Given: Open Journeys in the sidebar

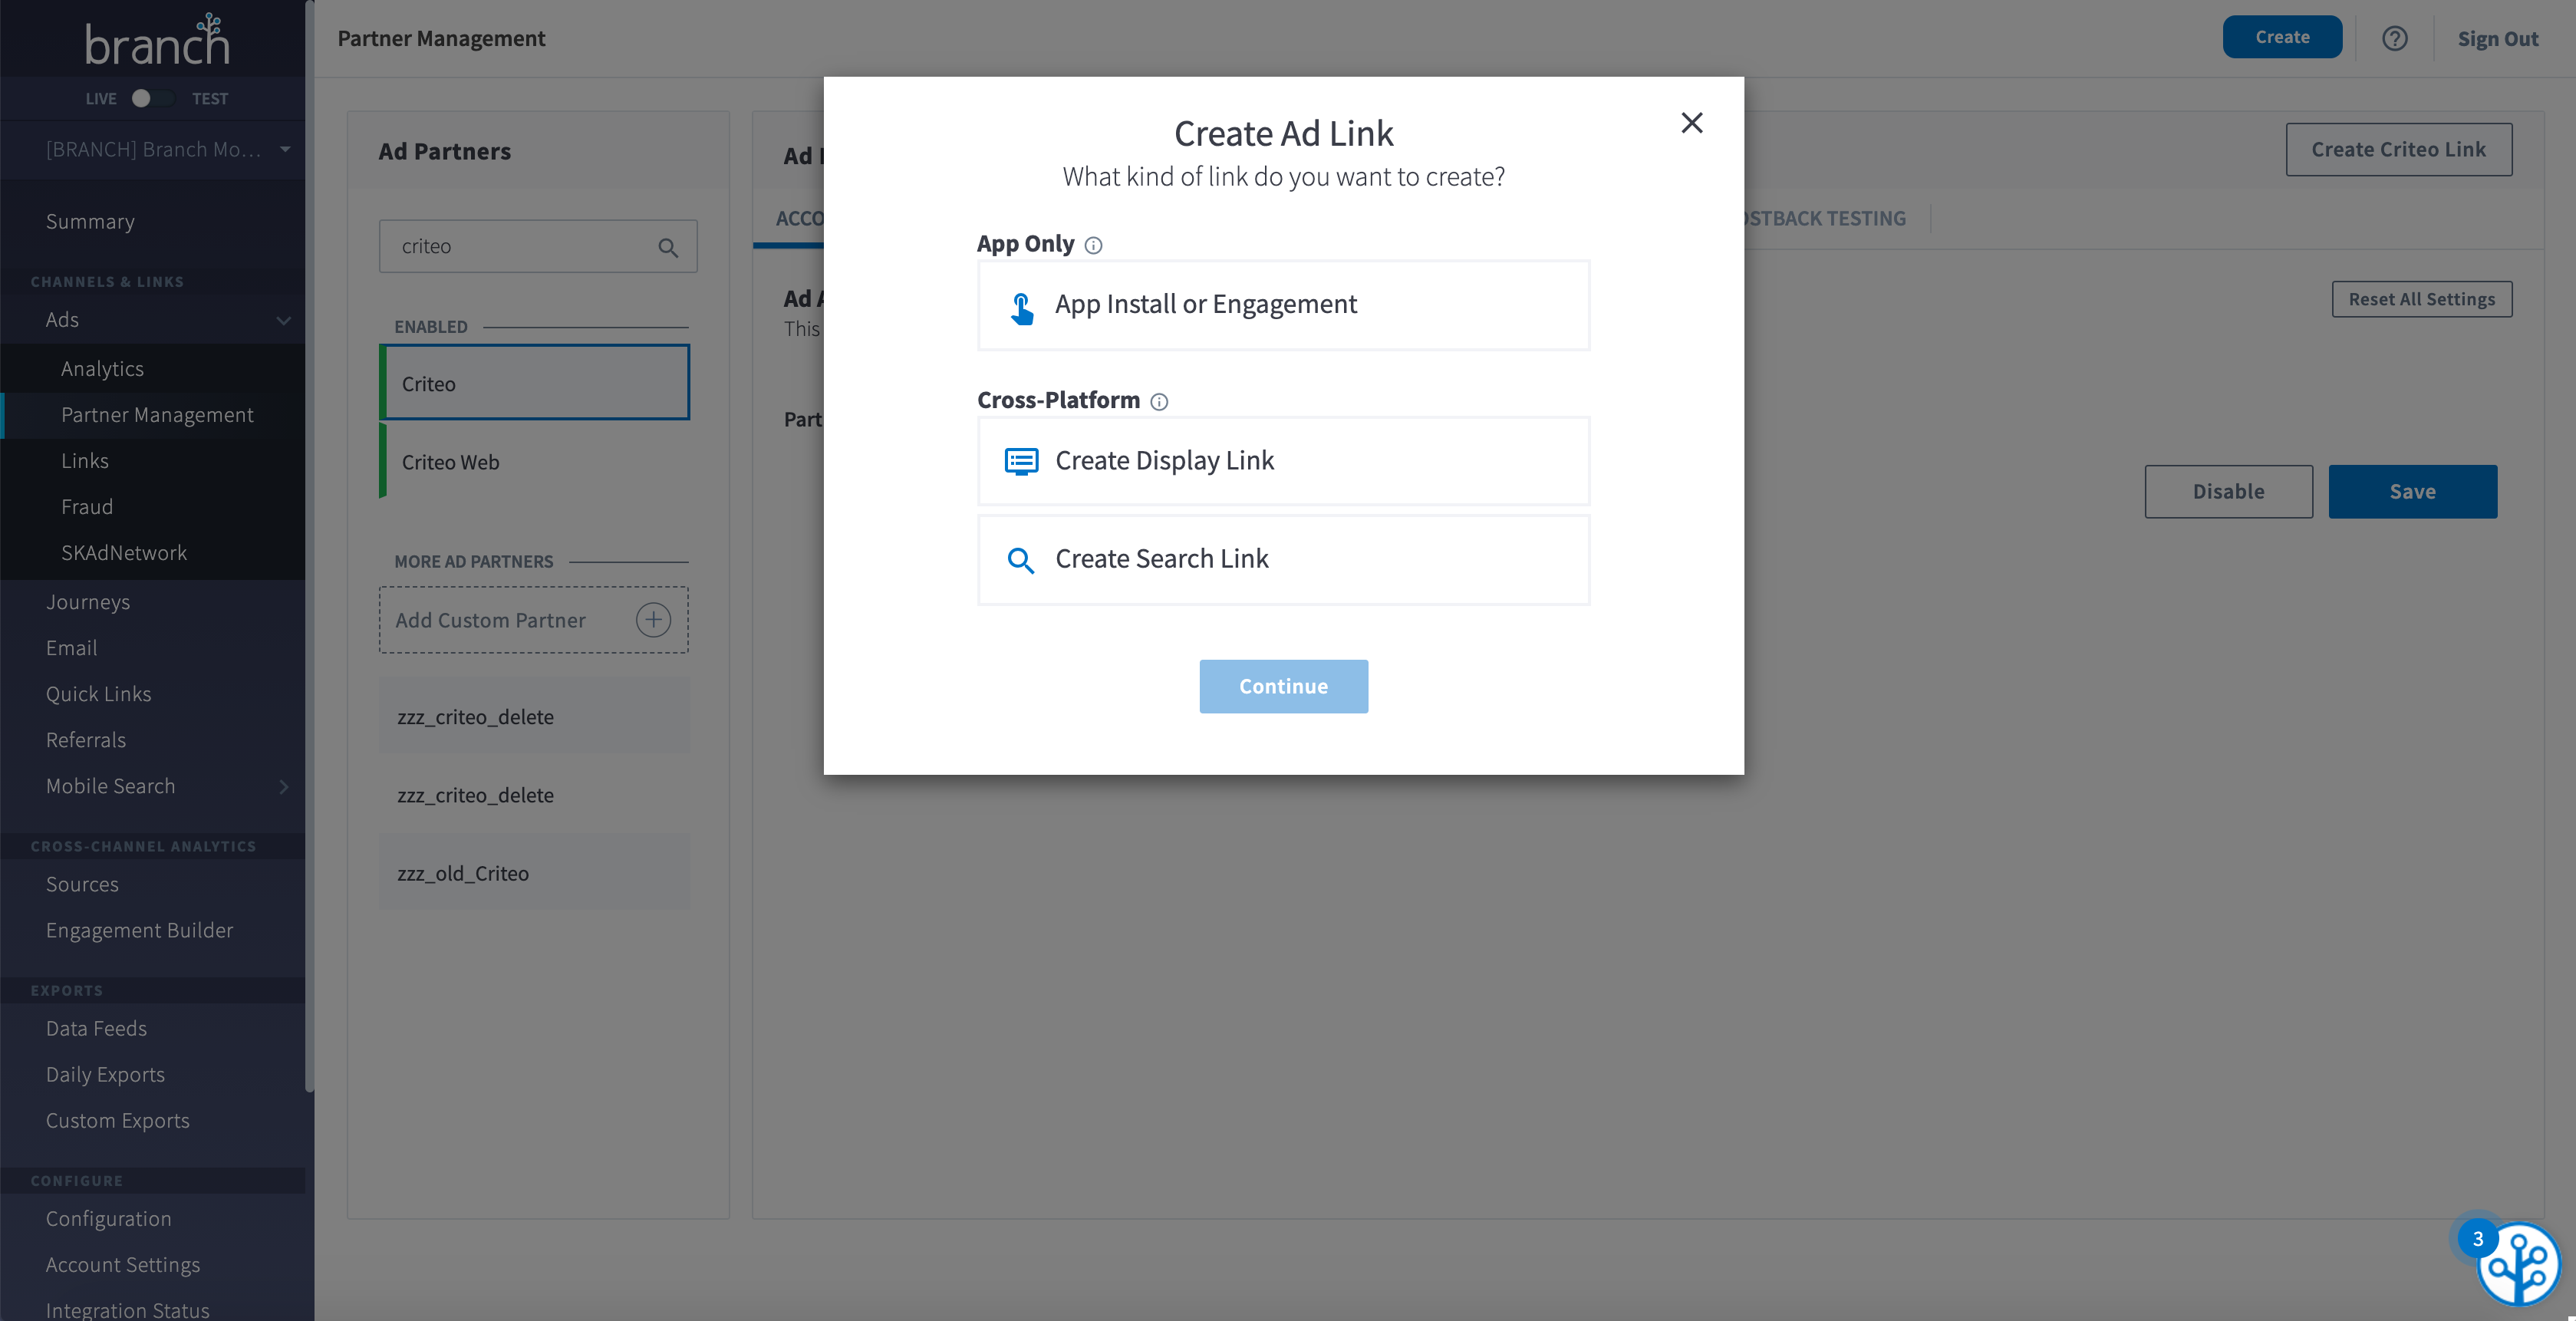Looking at the screenshot, I should (88, 601).
